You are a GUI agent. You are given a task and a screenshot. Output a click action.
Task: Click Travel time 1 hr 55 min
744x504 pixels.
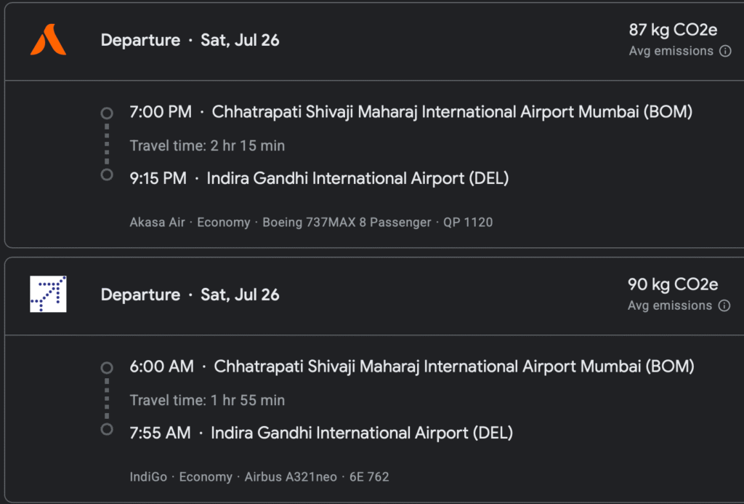[x=207, y=400]
